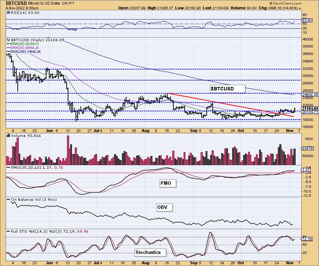Click the © StockCharts.com attribution
Image resolution: width=319 pixels, height=266 pixels.
click(x=285, y=3)
